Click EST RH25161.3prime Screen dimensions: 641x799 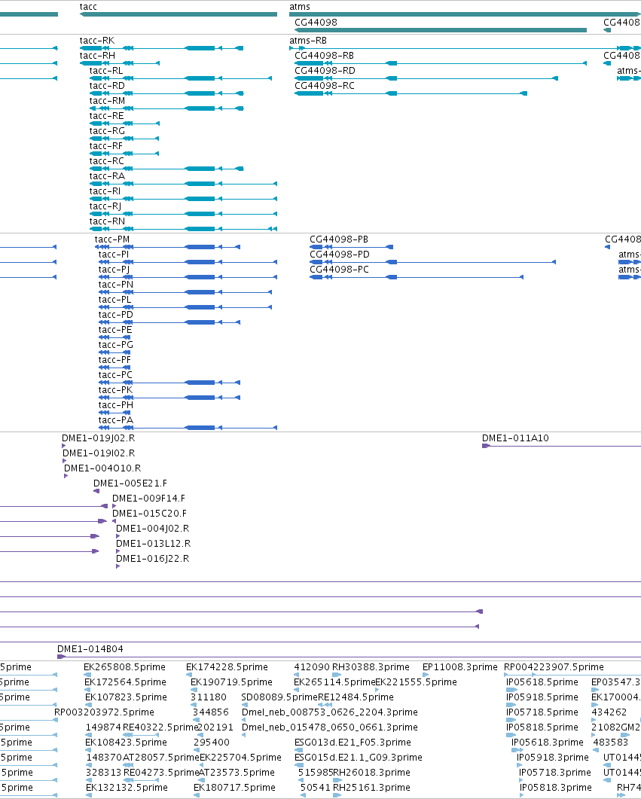click(x=371, y=787)
